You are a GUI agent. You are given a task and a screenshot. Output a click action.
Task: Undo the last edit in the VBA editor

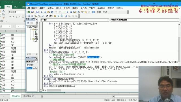[x=56, y=12]
